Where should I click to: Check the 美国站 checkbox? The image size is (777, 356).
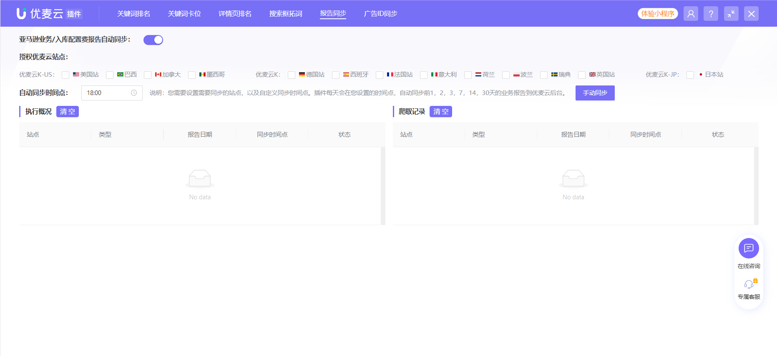pyautogui.click(x=65, y=75)
